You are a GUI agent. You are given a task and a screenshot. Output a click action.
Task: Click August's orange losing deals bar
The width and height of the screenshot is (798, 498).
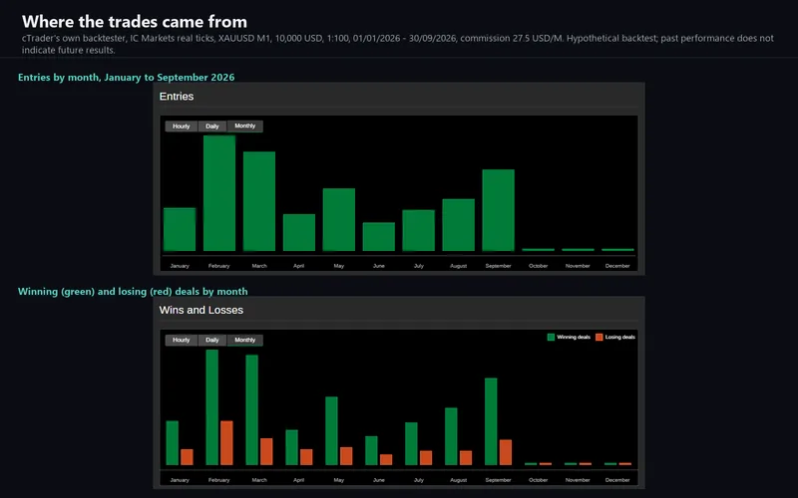466,458
